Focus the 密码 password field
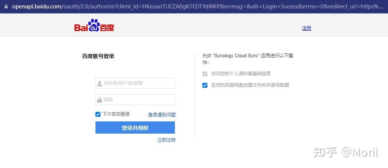The width and height of the screenshot is (388, 168). point(135,100)
